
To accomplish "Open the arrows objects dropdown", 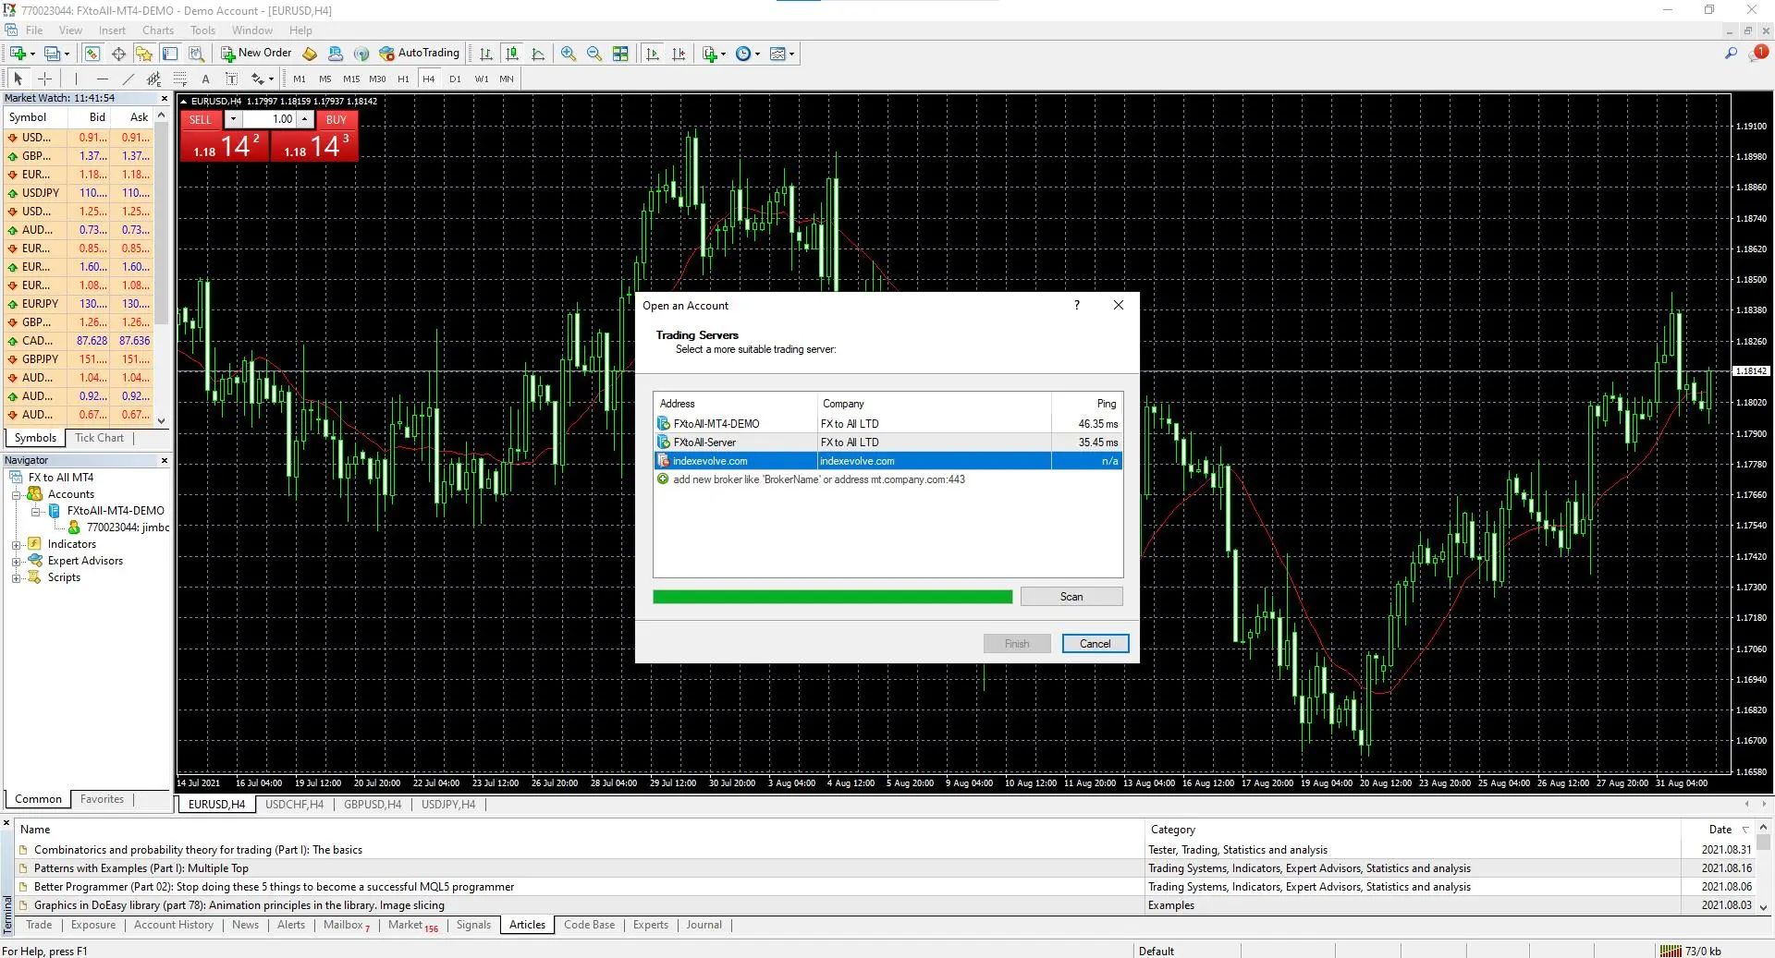I will click(263, 79).
